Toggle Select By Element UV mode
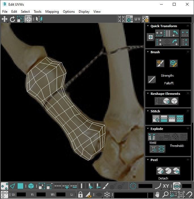The height and width of the screenshot is (199, 194). pyautogui.click(x=31, y=186)
